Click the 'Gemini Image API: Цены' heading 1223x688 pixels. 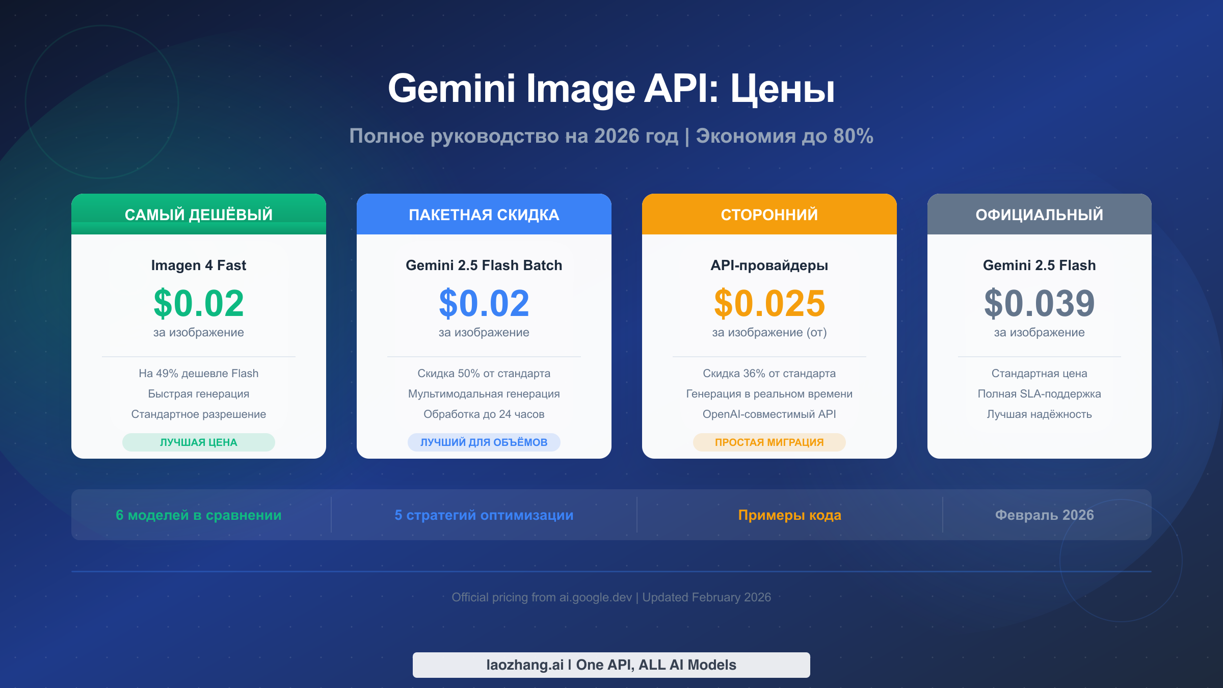click(612, 89)
